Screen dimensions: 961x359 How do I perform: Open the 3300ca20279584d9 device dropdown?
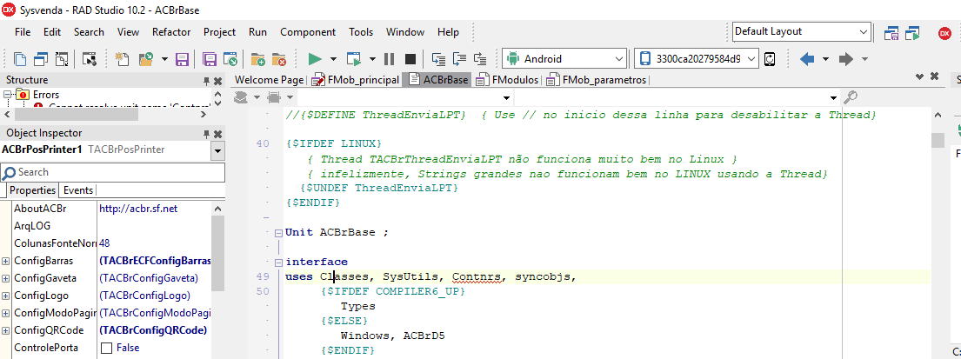pyautogui.click(x=751, y=59)
